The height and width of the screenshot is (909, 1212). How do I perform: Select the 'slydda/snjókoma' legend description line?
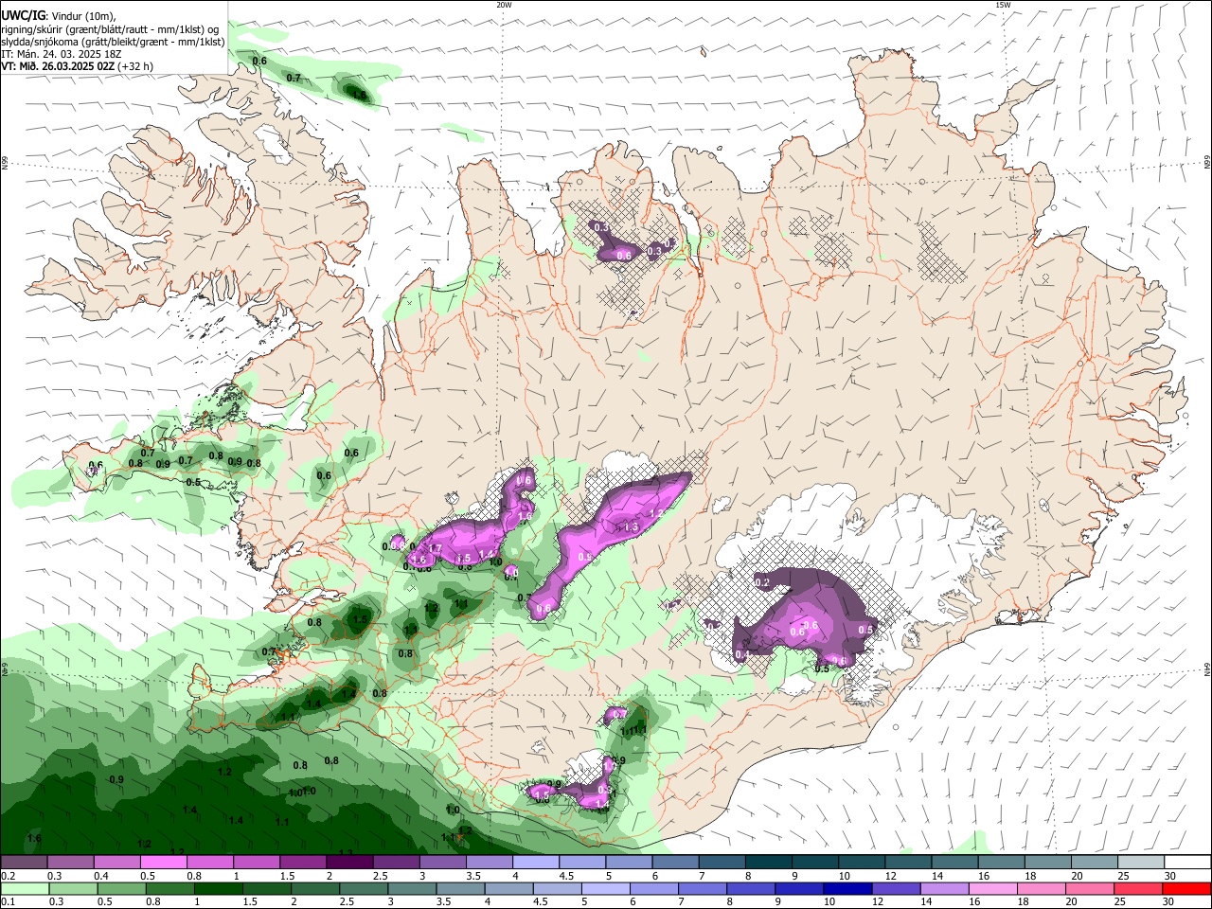(x=113, y=42)
